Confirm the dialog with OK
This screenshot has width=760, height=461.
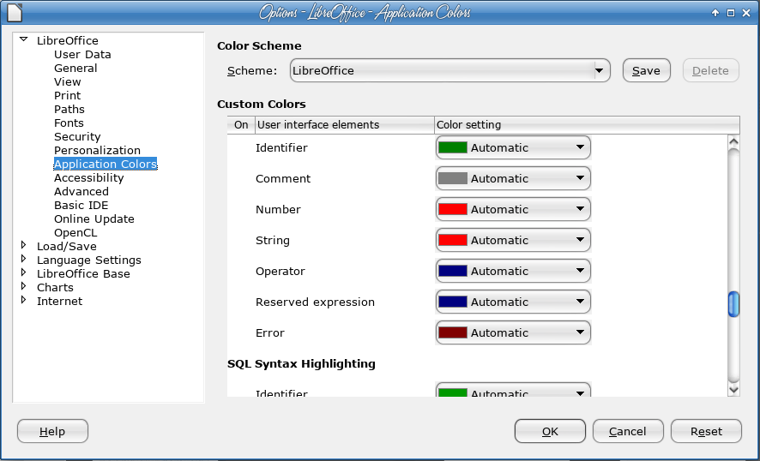coord(550,432)
